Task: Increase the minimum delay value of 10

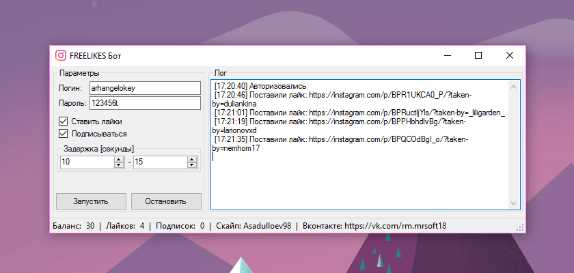Action: tap(119, 160)
